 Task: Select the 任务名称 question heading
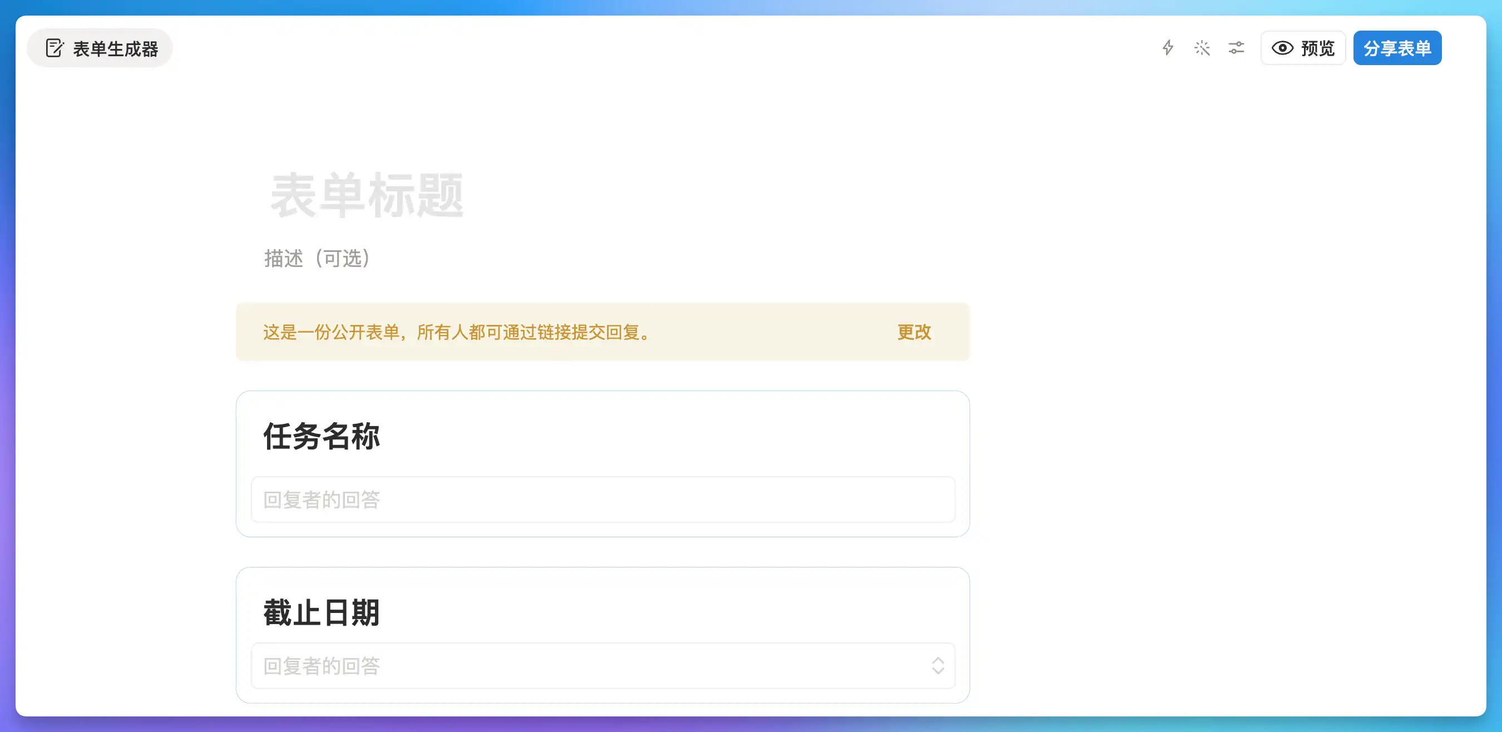pos(322,436)
